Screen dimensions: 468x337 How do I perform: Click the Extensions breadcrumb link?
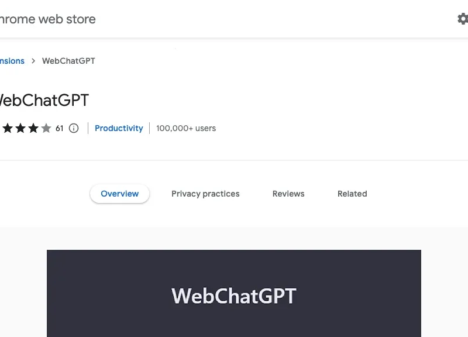12,61
